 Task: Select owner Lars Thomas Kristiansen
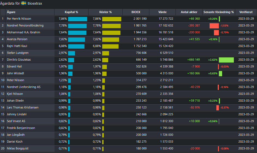pyautogui.click(x=23, y=107)
